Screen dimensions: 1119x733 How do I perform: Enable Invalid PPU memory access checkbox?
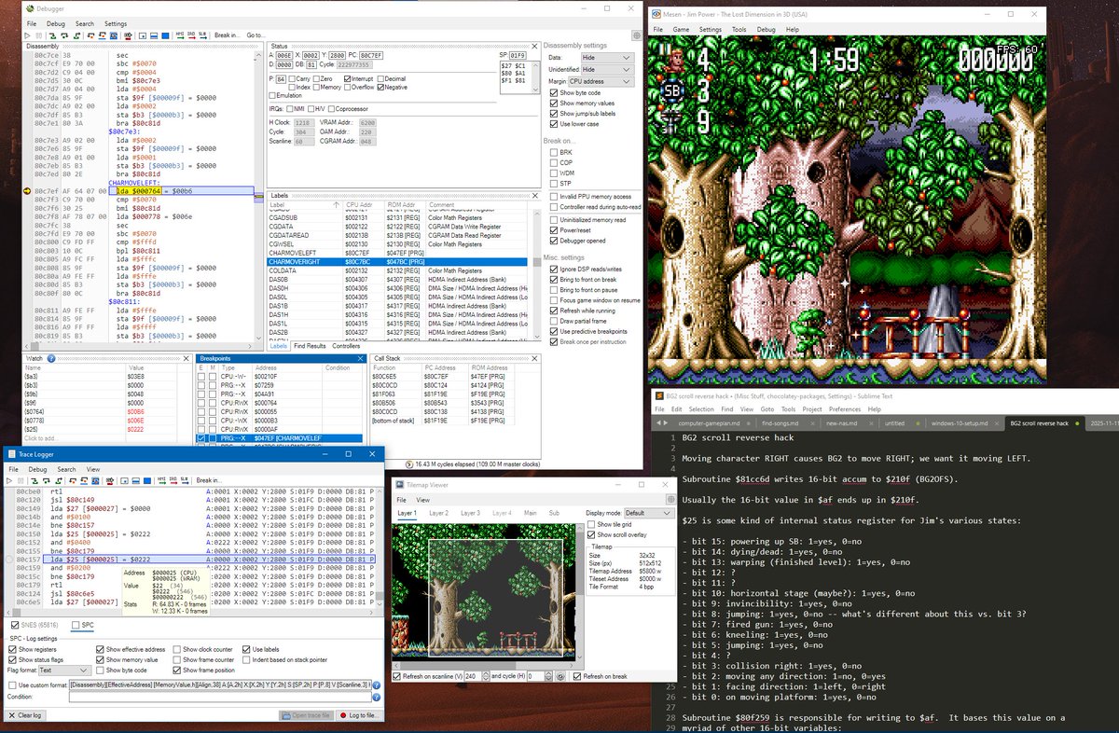coord(590,197)
